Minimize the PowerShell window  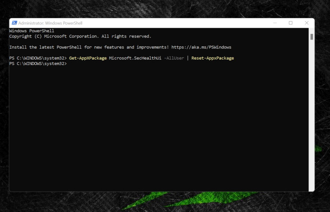point(274,23)
